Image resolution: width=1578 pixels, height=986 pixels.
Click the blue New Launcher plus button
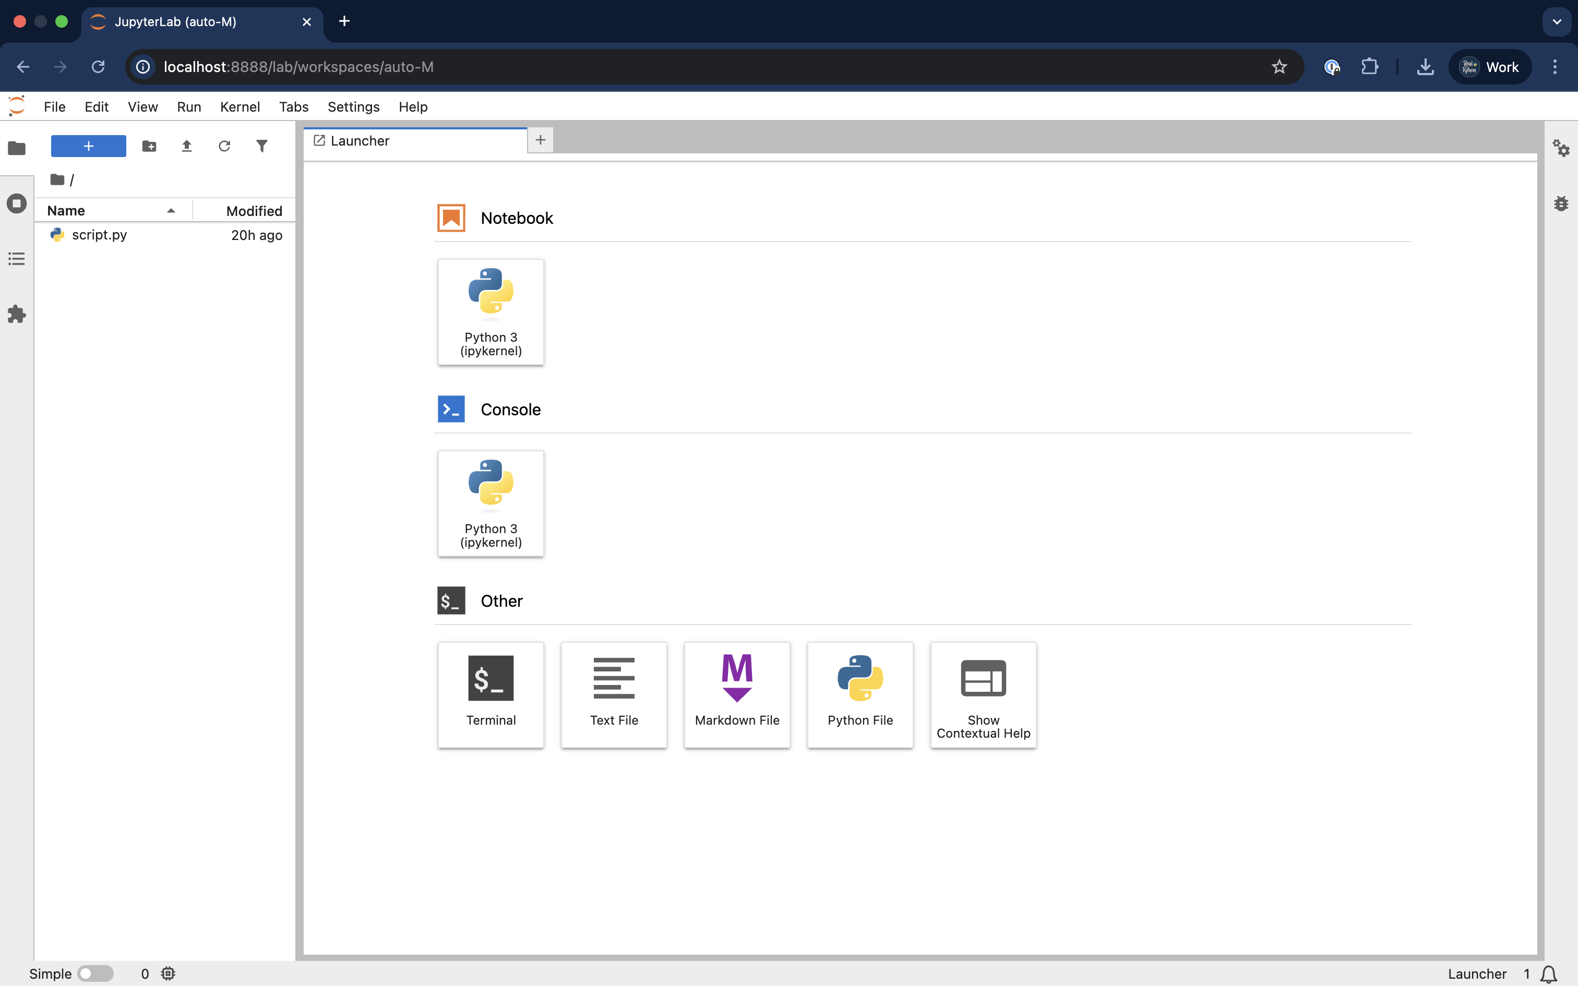coord(89,146)
